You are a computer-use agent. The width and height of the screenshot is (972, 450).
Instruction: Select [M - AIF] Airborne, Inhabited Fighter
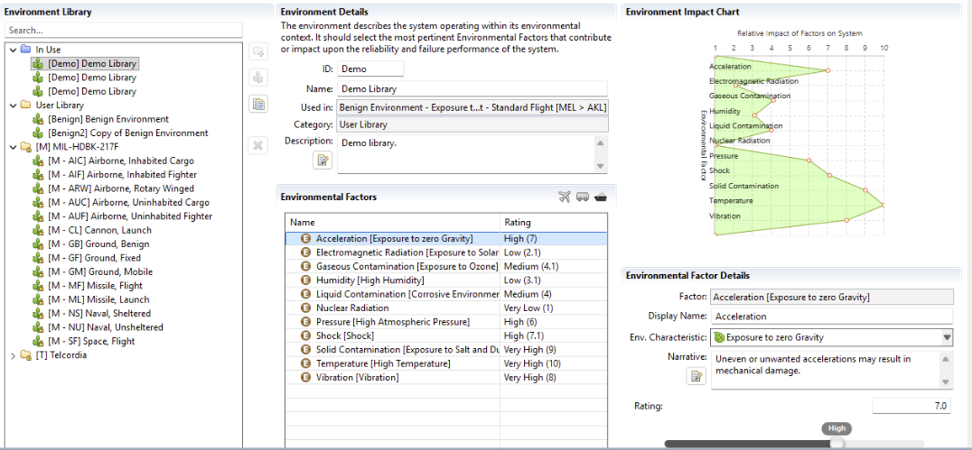click(122, 175)
